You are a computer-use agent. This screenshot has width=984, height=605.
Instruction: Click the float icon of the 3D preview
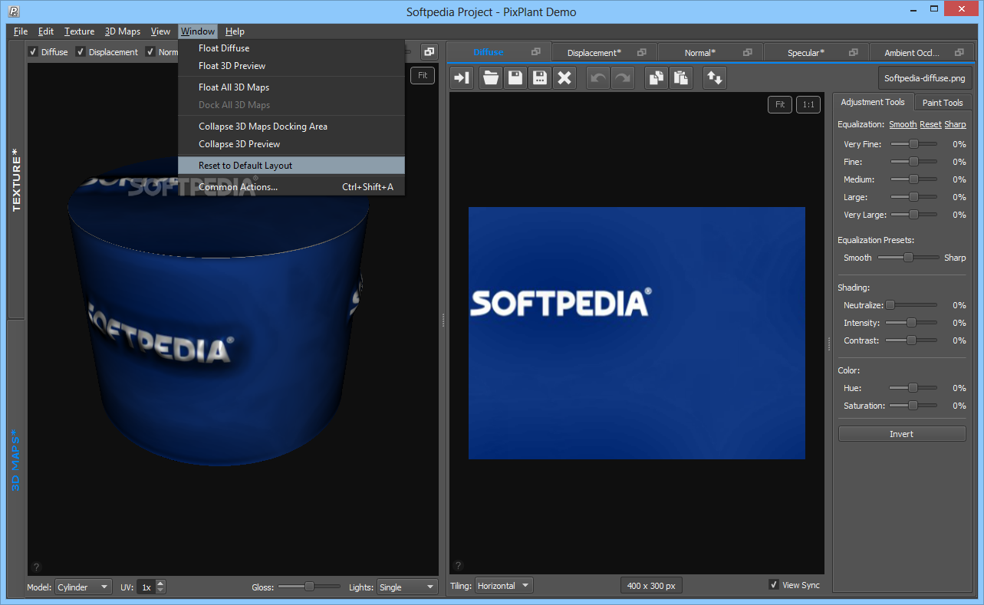click(x=429, y=51)
